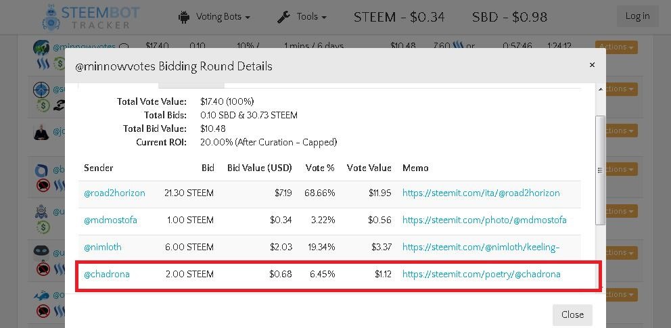Open the @chadrona poetry memo link
The image size is (671, 328).
click(x=482, y=274)
